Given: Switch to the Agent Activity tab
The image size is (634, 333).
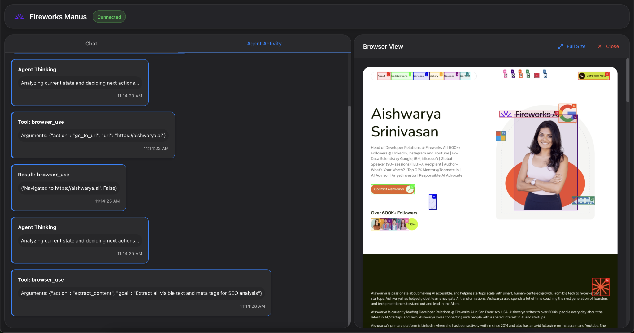Looking at the screenshot, I should (264, 44).
